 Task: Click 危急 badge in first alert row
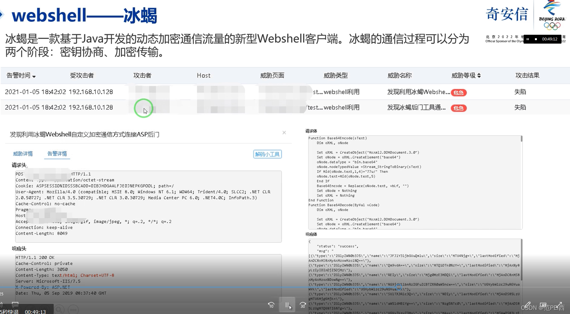tap(459, 93)
